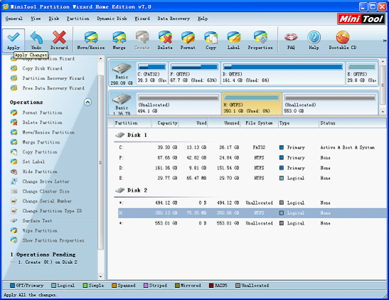Open the General menu

14,18
